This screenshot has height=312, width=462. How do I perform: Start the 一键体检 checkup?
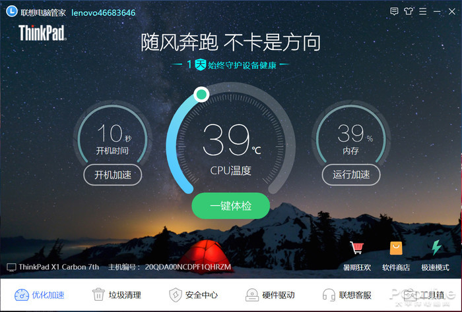point(231,205)
